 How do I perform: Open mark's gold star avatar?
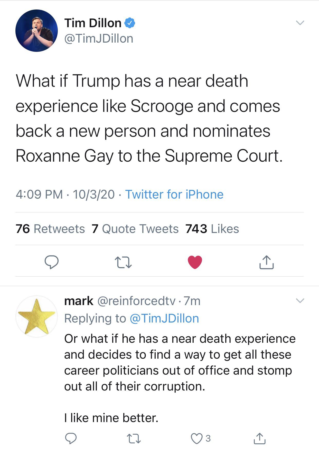point(36,316)
